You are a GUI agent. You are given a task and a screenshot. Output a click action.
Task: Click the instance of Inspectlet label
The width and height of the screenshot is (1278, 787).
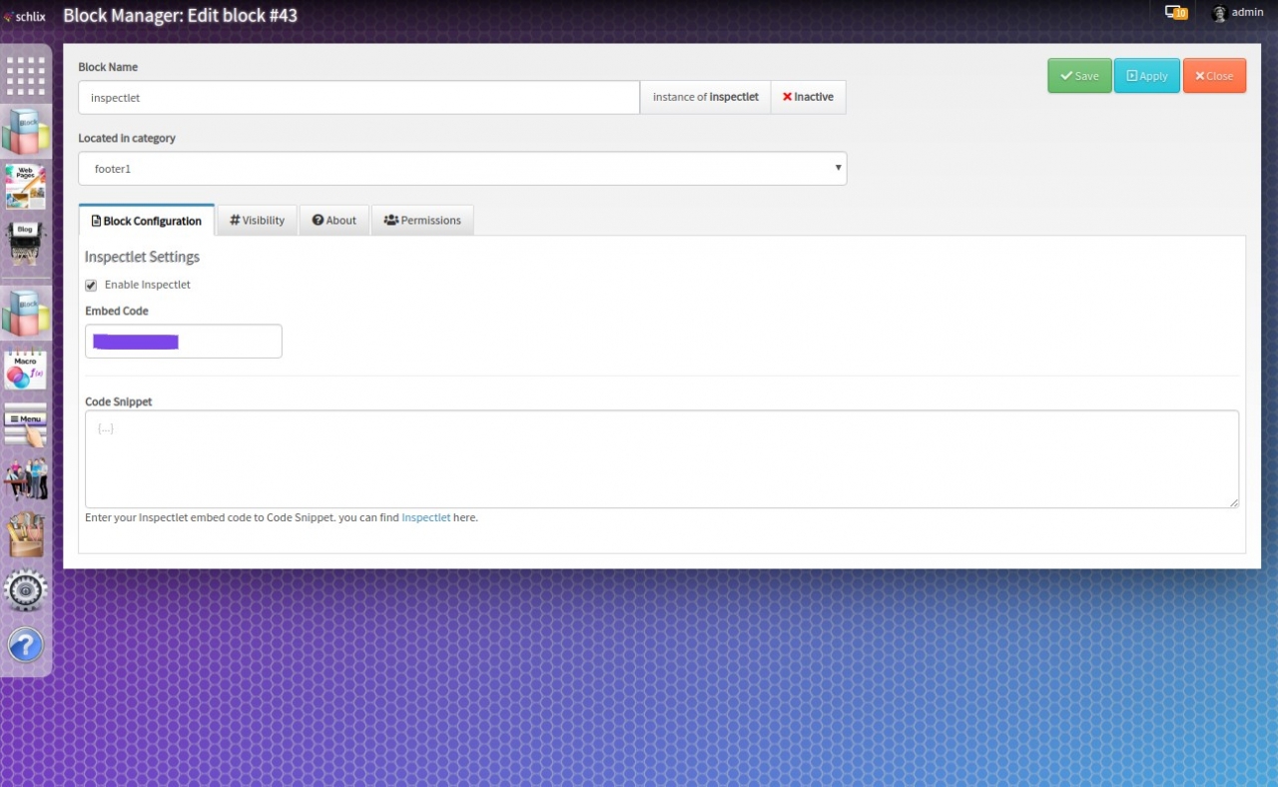705,97
